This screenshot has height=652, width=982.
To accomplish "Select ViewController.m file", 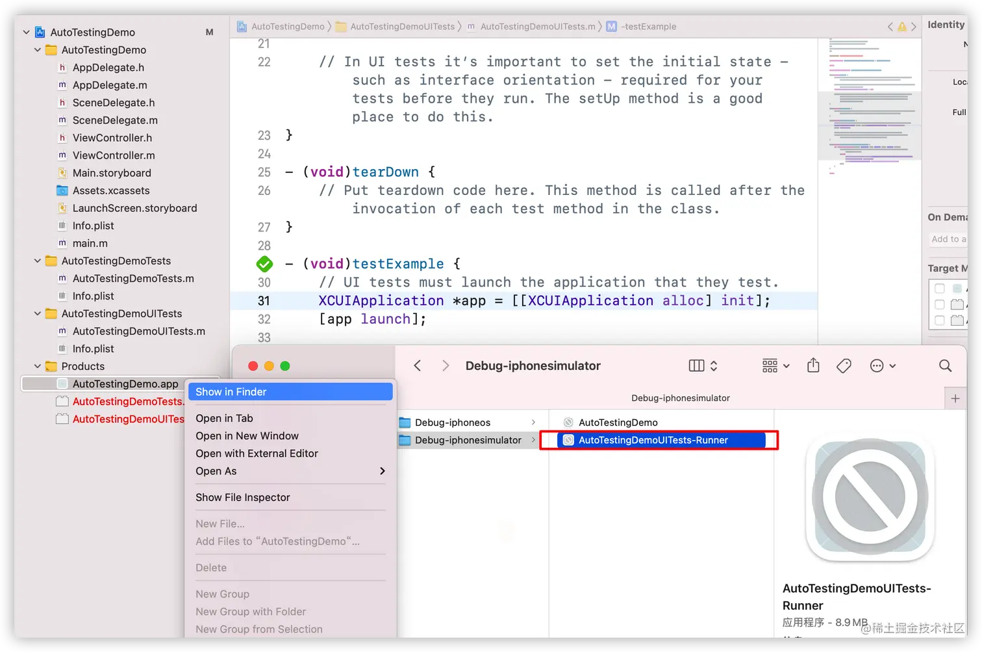I will [x=114, y=155].
